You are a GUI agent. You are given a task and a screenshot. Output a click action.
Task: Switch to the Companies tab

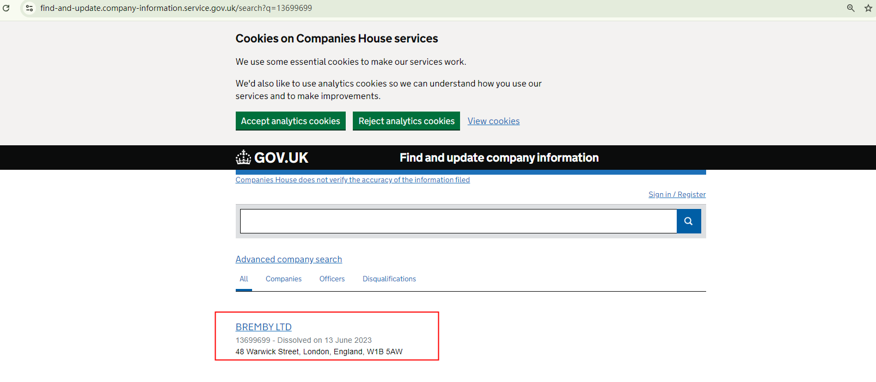[x=284, y=279]
